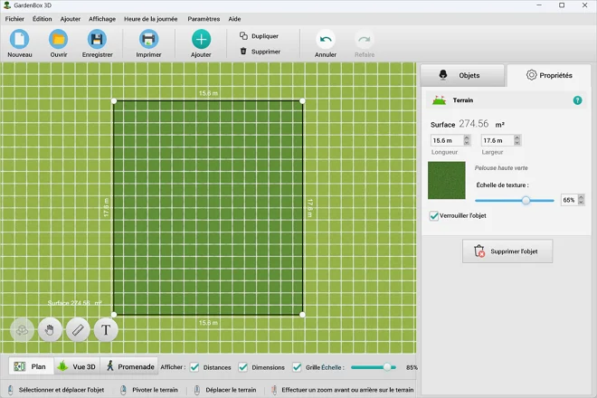The height and width of the screenshot is (398, 597).
Task: Select the ruler measuring tool
Action: (x=78, y=330)
